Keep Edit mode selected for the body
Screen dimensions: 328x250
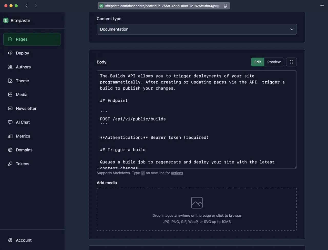coord(258,62)
